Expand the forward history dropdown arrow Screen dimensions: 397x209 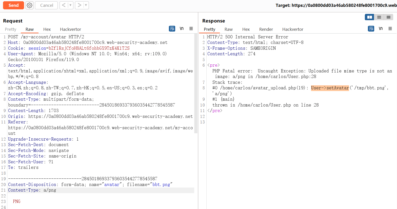[x=86, y=5]
